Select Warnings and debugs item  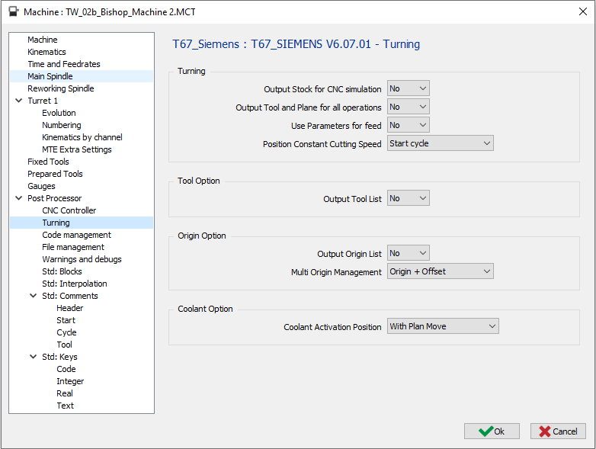82,259
